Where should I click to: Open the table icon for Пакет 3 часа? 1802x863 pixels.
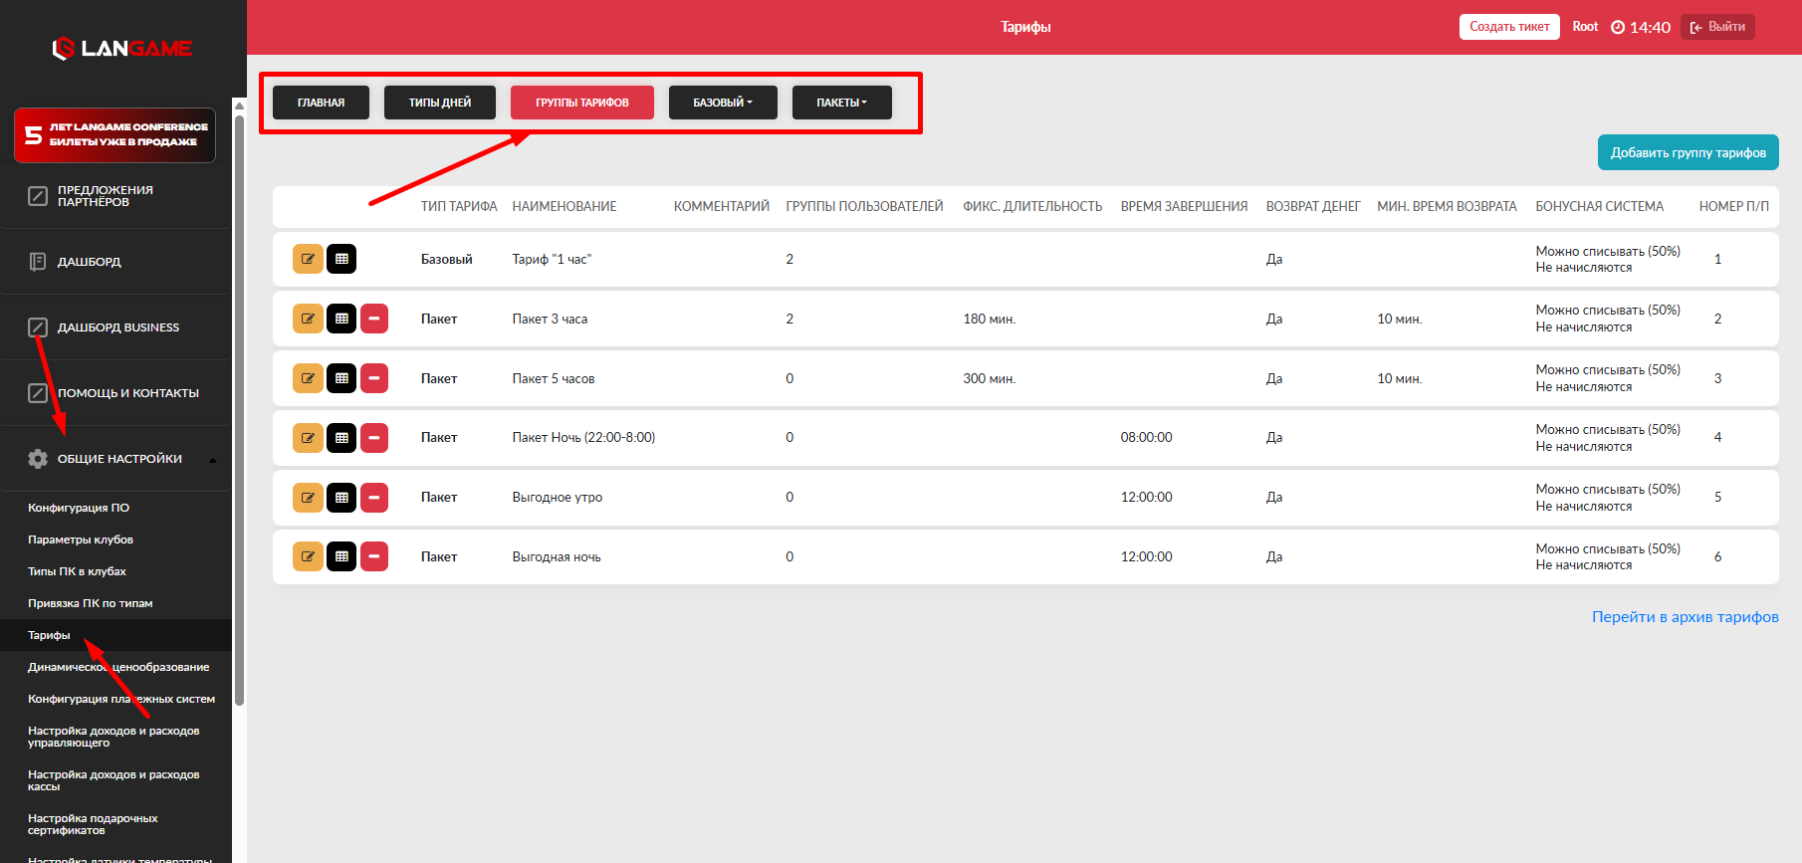click(x=341, y=319)
